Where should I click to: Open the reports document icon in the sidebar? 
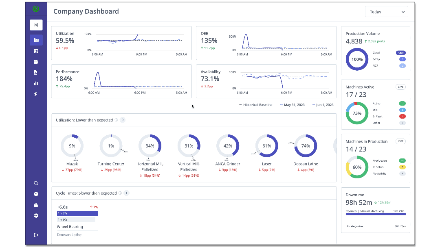pos(36,72)
